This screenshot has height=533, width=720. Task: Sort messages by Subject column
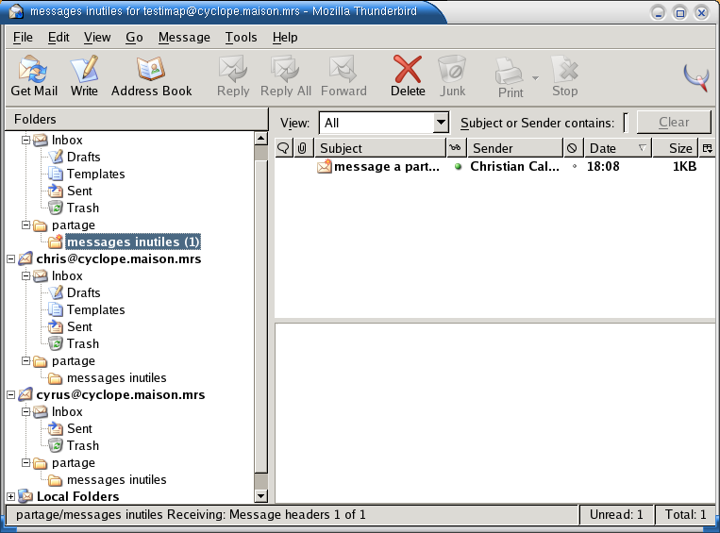point(380,148)
